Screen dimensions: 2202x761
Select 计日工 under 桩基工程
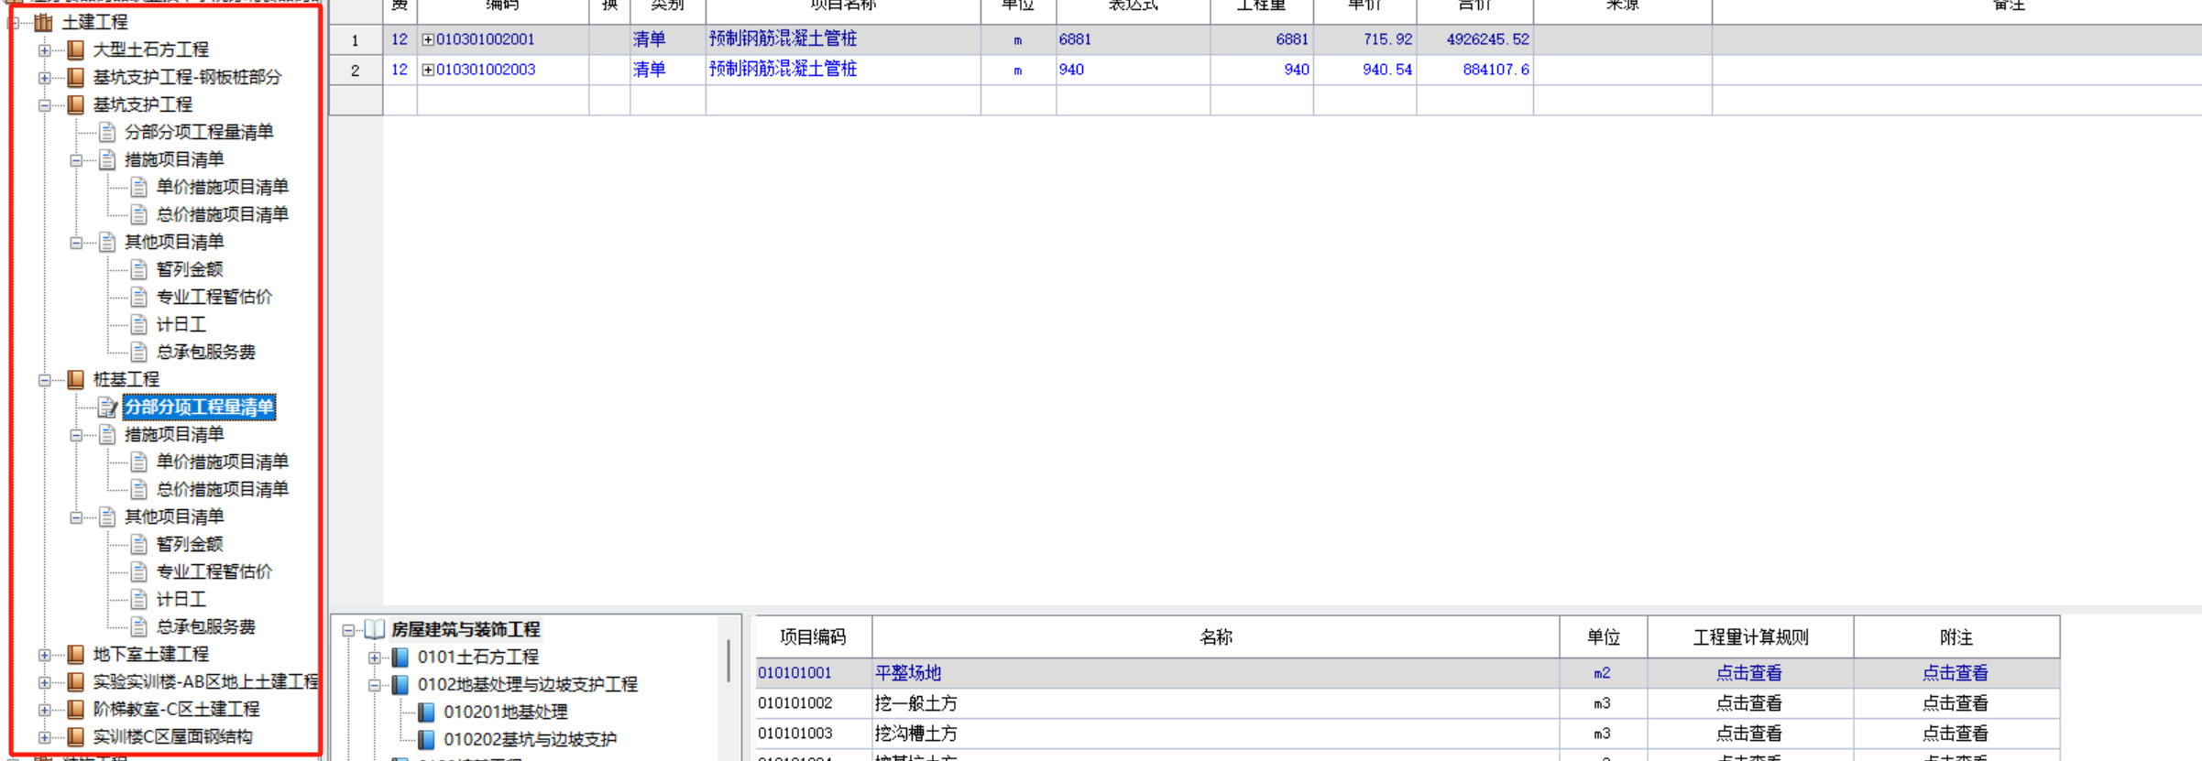[181, 599]
